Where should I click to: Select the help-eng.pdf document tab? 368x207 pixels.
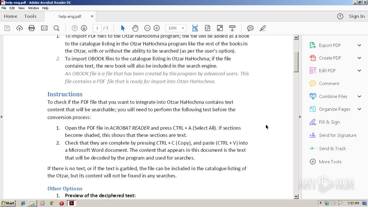(x=70, y=16)
